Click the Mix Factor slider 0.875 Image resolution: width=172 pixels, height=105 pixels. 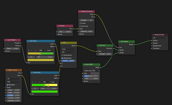(69, 61)
